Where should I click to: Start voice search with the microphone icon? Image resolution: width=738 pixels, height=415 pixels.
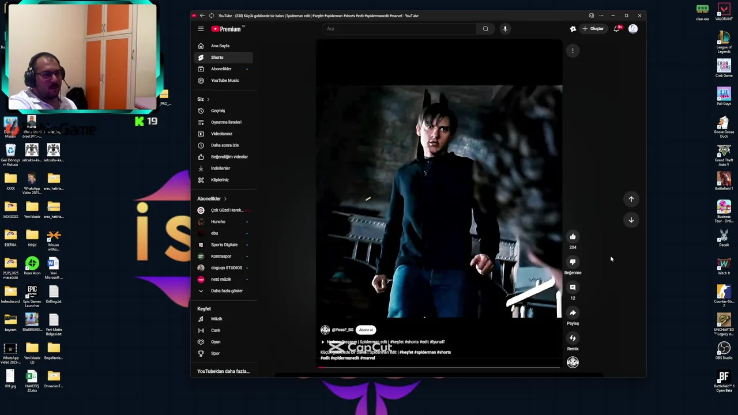tap(505, 29)
